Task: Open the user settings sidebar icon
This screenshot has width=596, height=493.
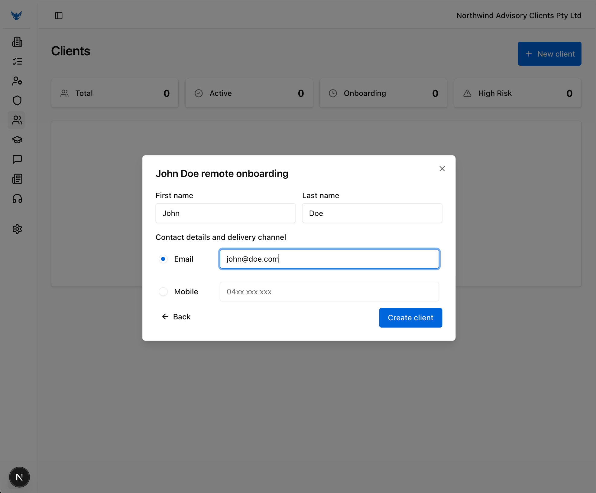Action: point(17,81)
